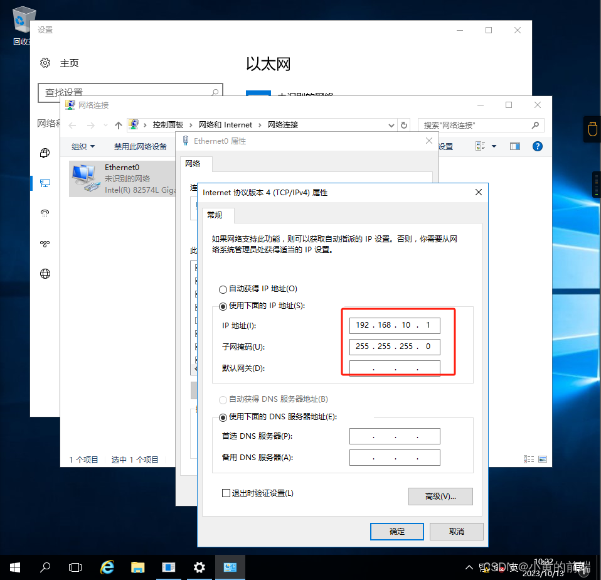Viewport: 601px width, 580px height.
Task: Check the 退出时验证设置 checkbox
Action: (x=226, y=493)
